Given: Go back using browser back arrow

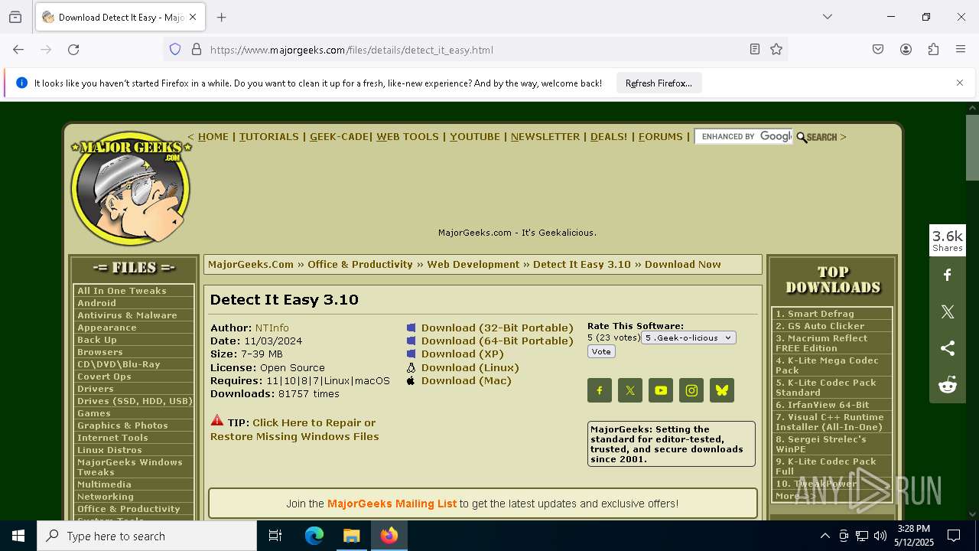Looking at the screenshot, I should click(18, 50).
